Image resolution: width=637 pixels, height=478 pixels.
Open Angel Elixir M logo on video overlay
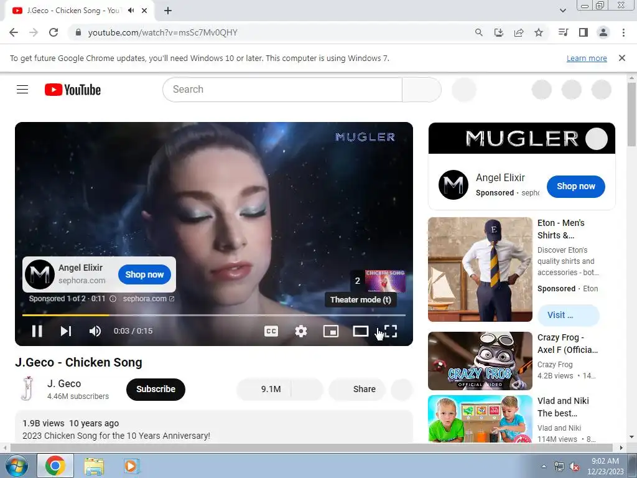(40, 274)
